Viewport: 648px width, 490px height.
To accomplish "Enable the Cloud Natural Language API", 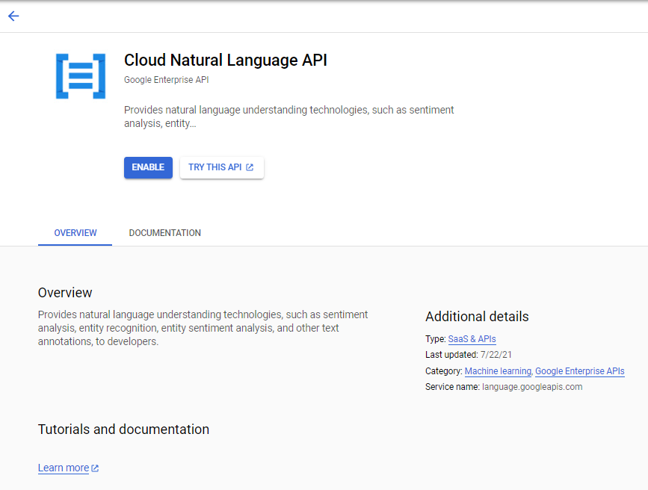I will (147, 167).
